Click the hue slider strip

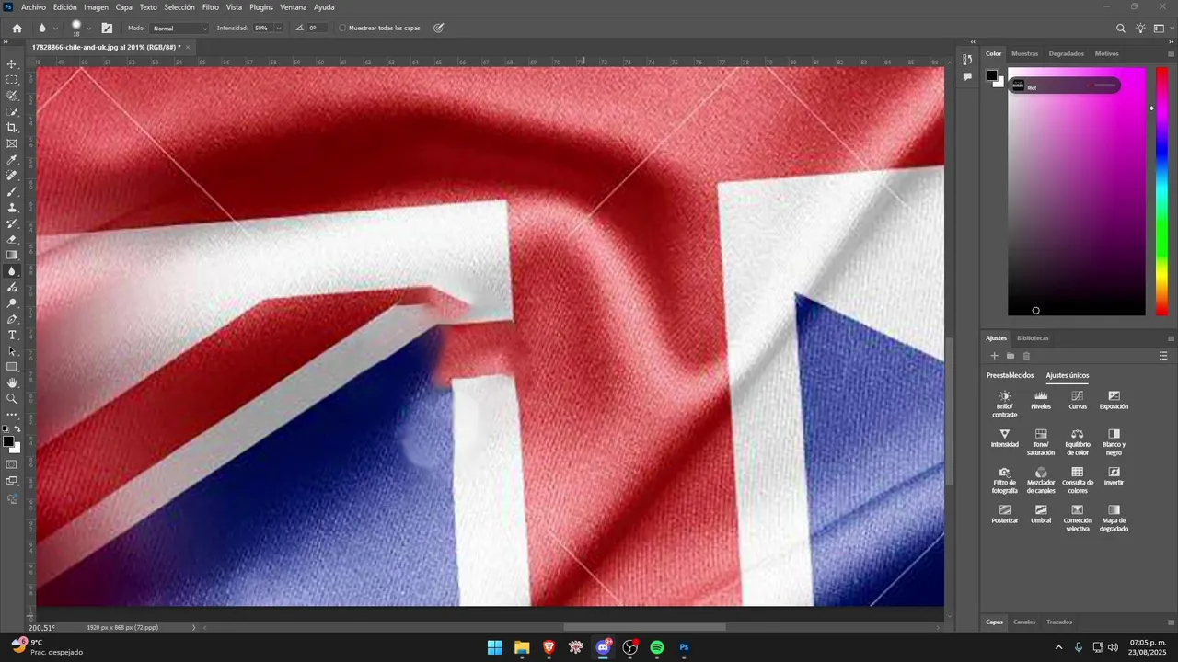tap(1162, 191)
